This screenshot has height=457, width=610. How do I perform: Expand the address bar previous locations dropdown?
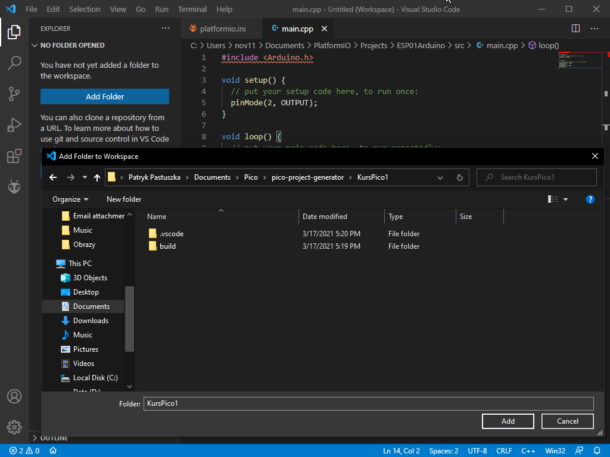tap(440, 177)
